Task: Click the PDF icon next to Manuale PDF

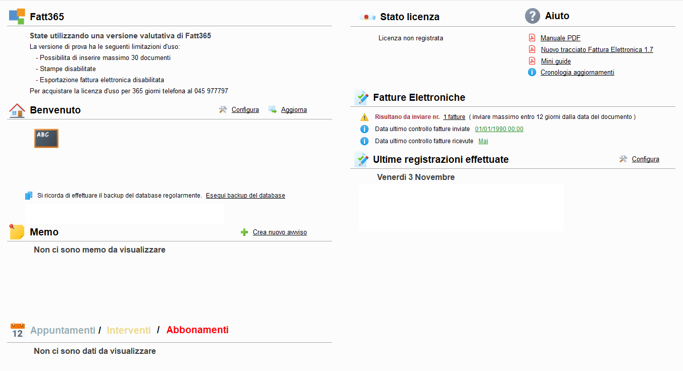Action: pos(532,38)
